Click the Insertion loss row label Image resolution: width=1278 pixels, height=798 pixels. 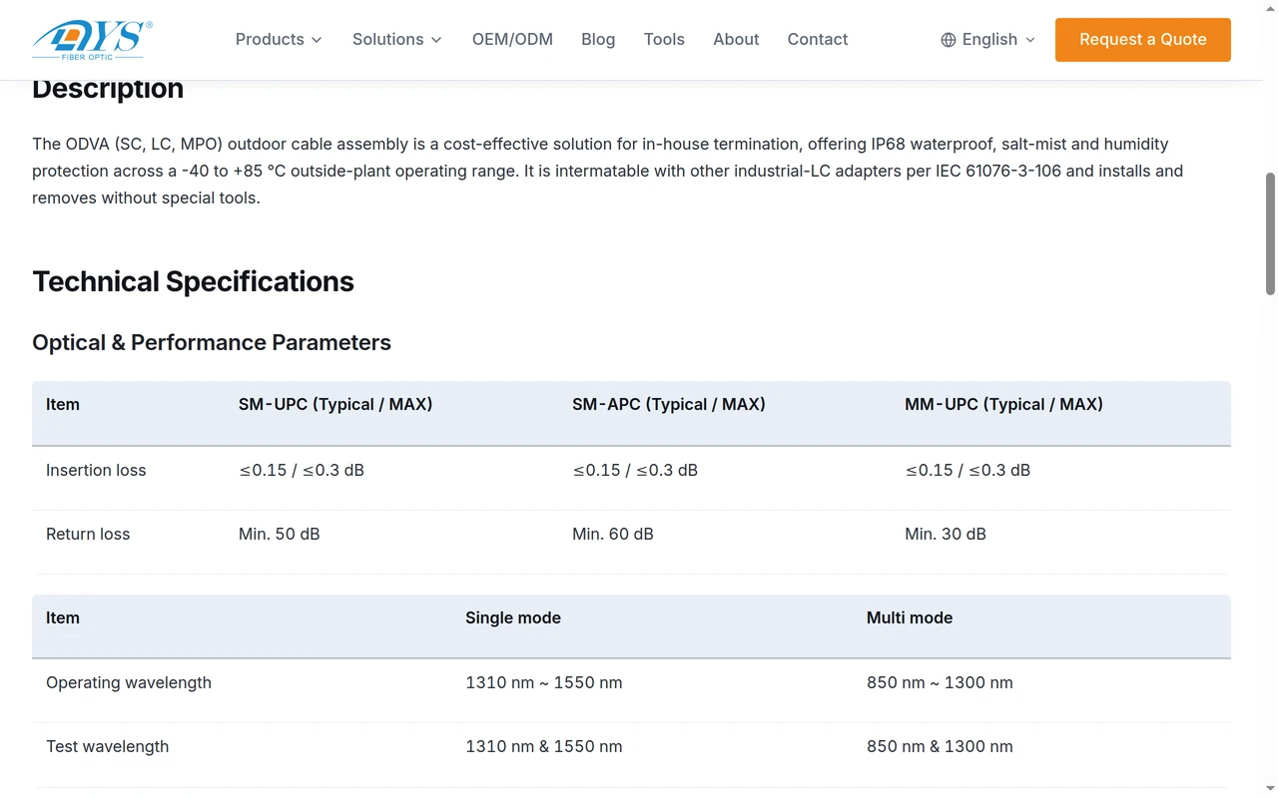pyautogui.click(x=96, y=470)
